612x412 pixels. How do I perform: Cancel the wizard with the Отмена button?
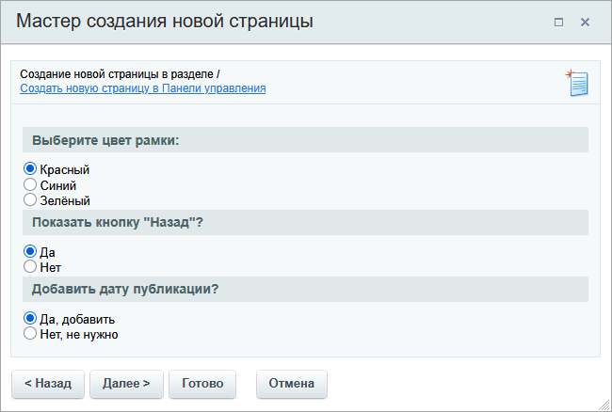tap(292, 384)
